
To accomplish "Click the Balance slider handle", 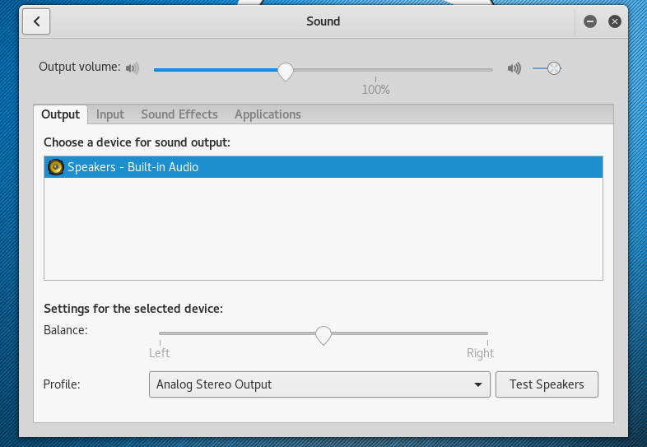I will point(323,334).
